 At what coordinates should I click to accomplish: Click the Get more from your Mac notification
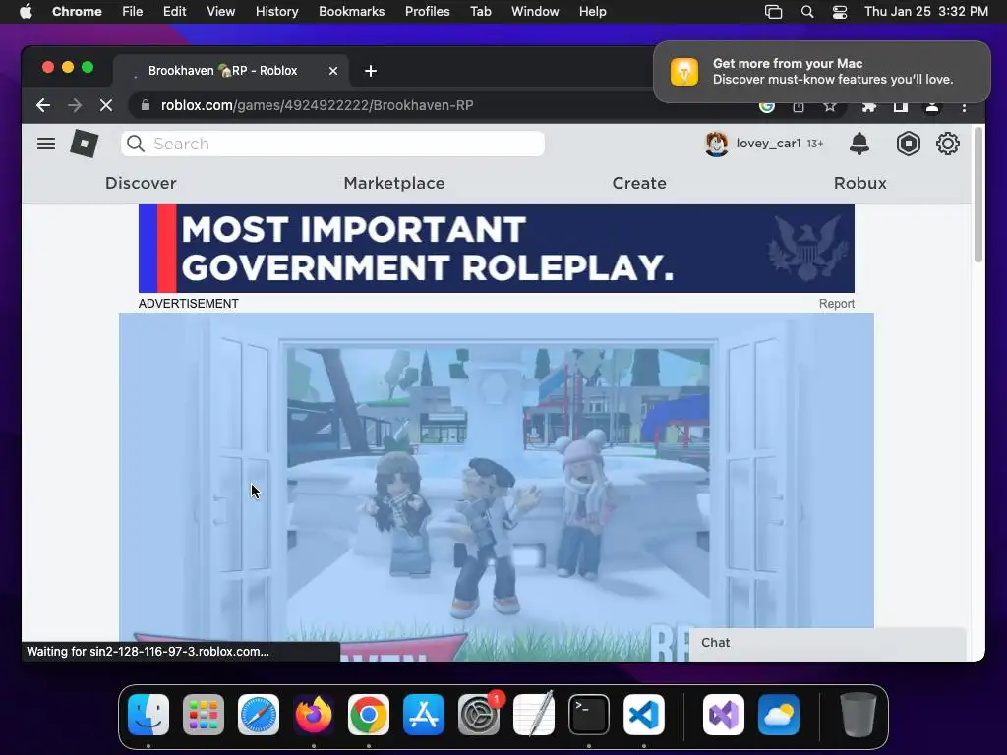tap(822, 72)
